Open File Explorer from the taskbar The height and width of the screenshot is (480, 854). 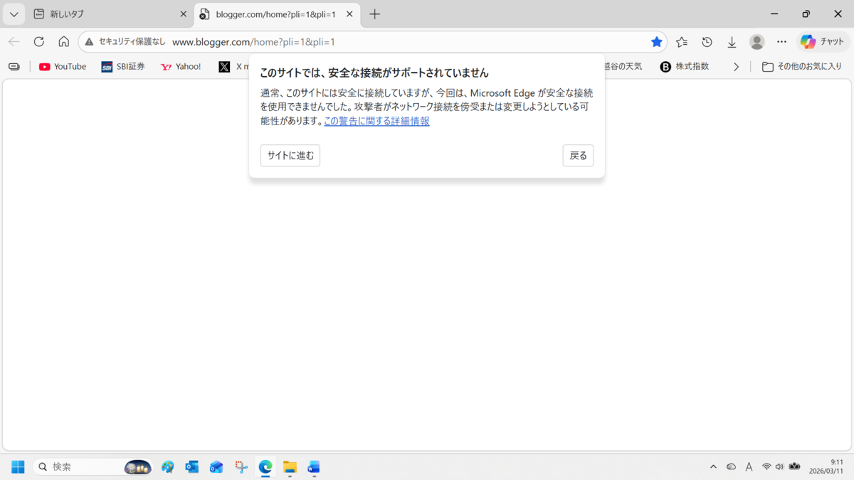[x=290, y=467]
